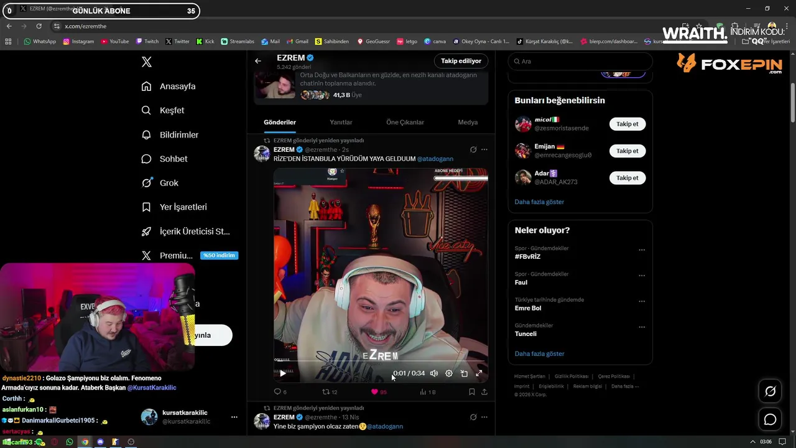Open the WhatsApp bookmark
The image size is (796, 448).
(40, 42)
